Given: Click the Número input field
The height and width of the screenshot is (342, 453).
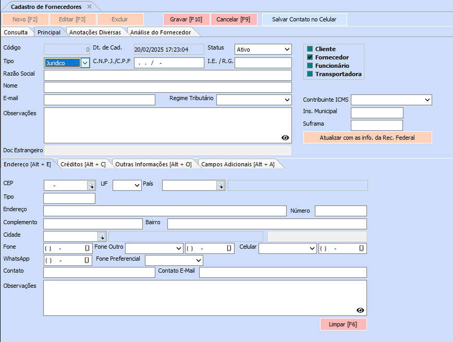Looking at the screenshot, I should (x=341, y=211).
